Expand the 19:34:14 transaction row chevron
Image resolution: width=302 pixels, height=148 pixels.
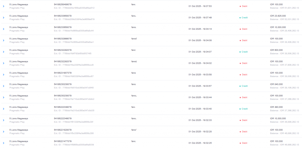[x=4, y=29]
